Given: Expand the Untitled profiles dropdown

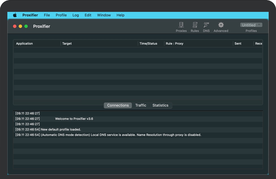Looking at the screenshot, I should tap(251, 25).
